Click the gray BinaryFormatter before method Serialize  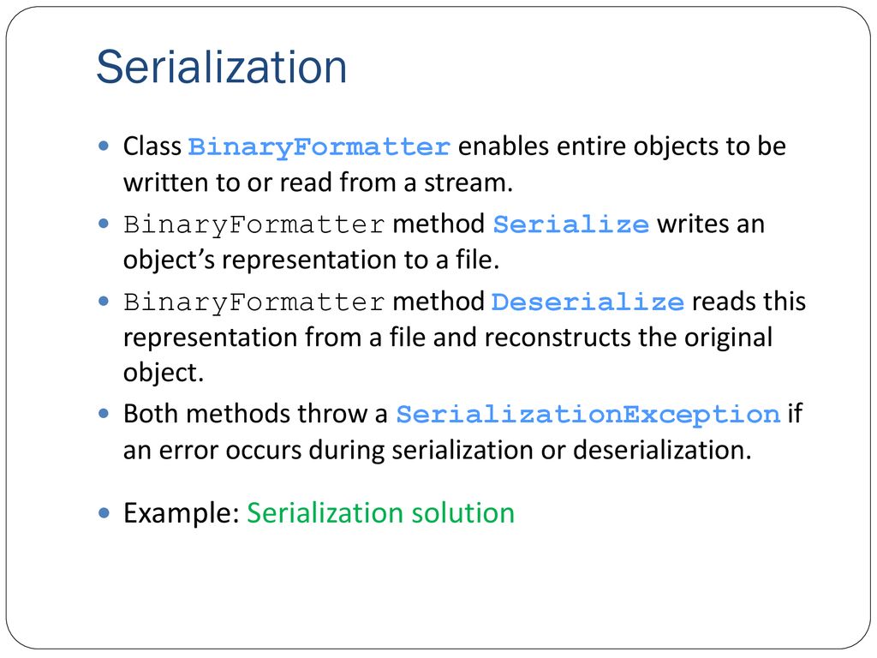click(254, 225)
